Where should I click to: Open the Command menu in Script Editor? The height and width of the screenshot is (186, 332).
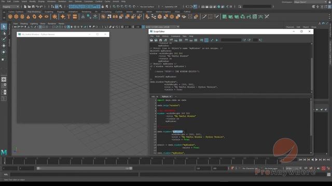click(x=175, y=36)
